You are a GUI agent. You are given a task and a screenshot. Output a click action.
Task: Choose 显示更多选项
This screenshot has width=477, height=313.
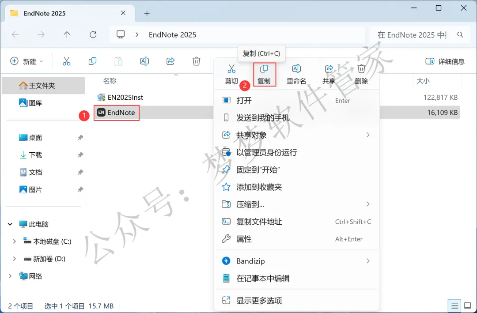[297, 301]
